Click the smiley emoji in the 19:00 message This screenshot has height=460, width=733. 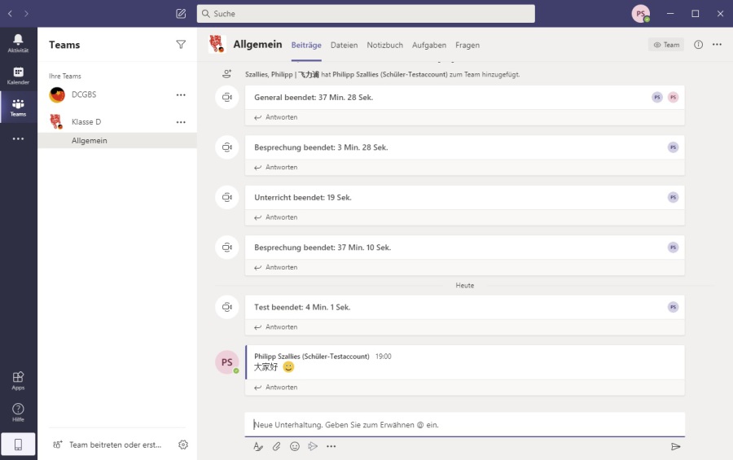289,367
